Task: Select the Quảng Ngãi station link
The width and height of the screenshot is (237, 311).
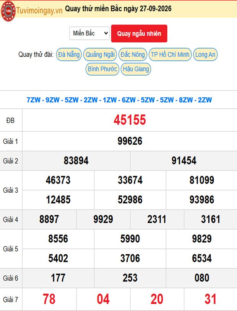Action: 100,54
